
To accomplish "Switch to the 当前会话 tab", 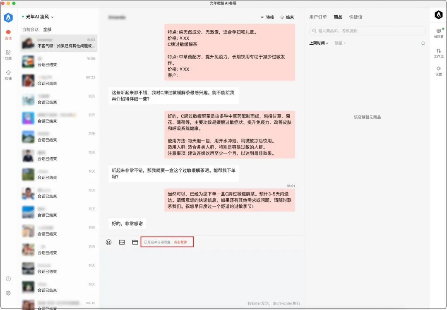I will pos(30,29).
